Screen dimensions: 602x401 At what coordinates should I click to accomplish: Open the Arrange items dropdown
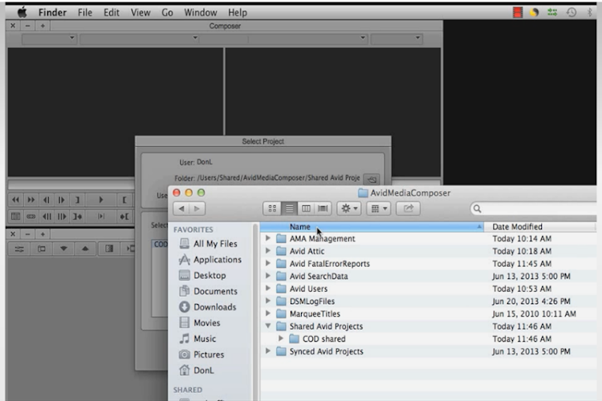point(377,209)
